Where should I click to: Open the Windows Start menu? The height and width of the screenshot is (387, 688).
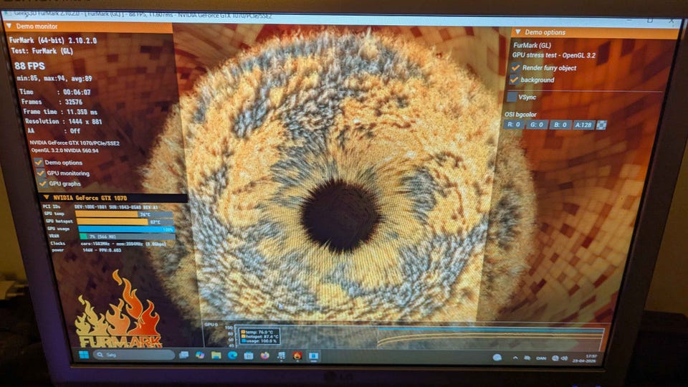click(x=84, y=354)
